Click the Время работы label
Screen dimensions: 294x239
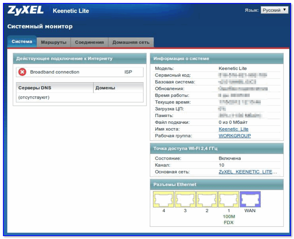tap(172, 95)
